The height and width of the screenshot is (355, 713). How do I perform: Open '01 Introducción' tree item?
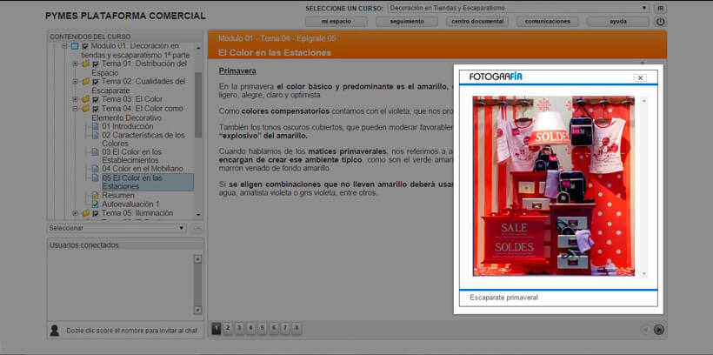tap(127, 126)
